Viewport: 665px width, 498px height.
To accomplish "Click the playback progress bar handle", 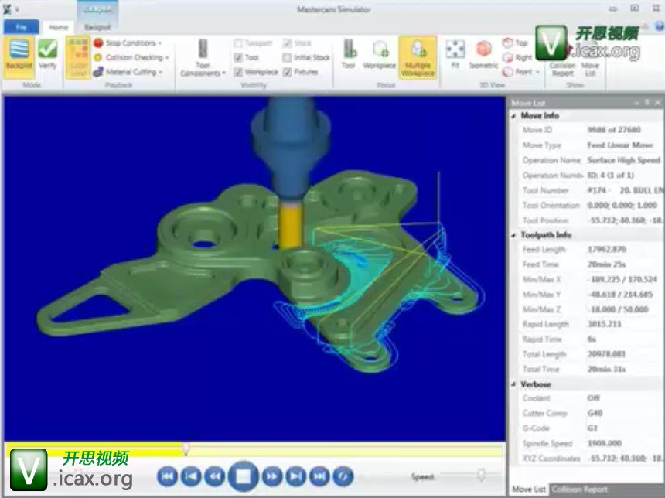I will tap(186, 449).
